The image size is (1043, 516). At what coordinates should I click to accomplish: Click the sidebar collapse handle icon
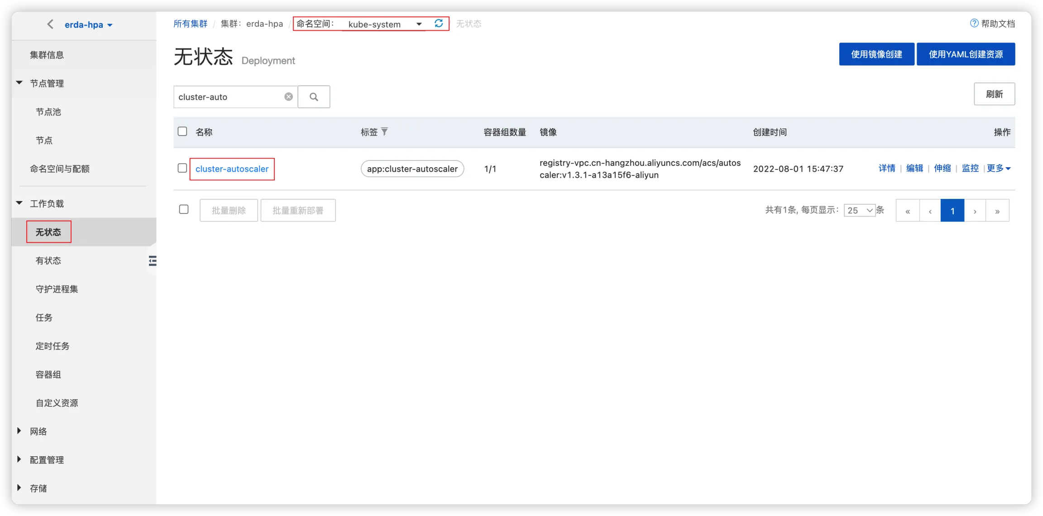[x=153, y=261]
